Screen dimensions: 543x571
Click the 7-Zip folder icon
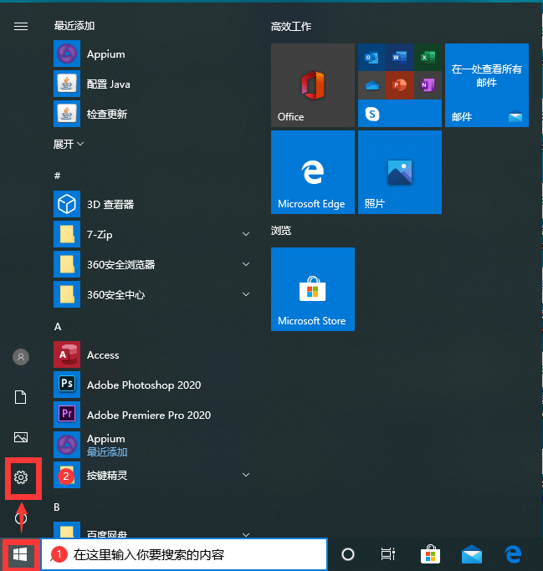tap(67, 234)
